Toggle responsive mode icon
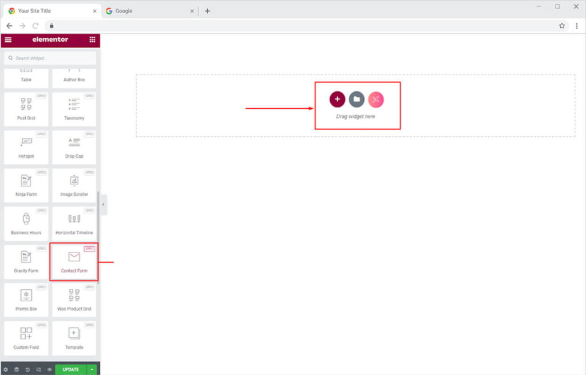This screenshot has width=586, height=375. [38, 369]
